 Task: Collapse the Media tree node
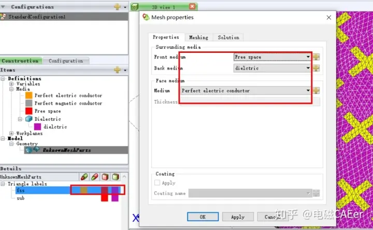[x=11, y=89]
